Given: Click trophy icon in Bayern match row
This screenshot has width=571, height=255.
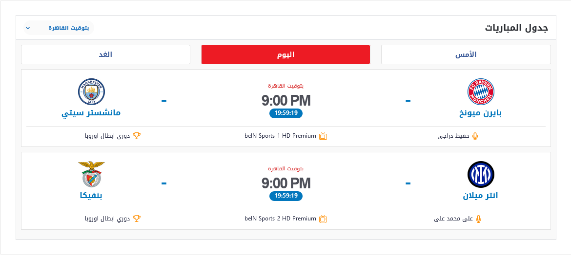Looking at the screenshot, I should tap(137, 136).
